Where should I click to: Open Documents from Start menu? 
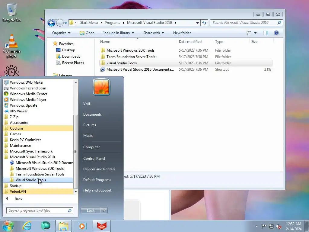92,114
